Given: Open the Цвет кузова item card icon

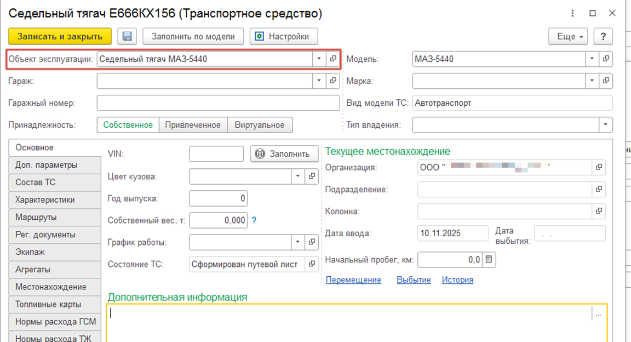Looking at the screenshot, I should (x=312, y=176).
